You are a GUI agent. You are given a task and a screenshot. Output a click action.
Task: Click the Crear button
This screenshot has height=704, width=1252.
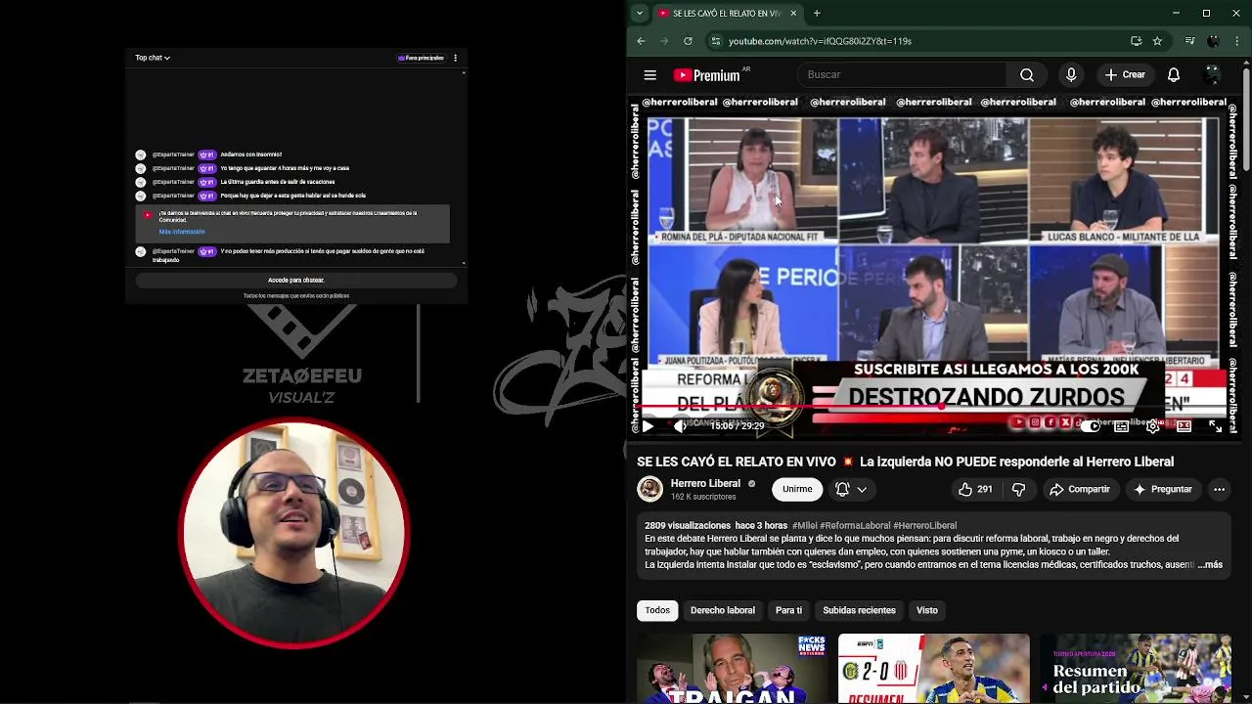coord(1125,75)
